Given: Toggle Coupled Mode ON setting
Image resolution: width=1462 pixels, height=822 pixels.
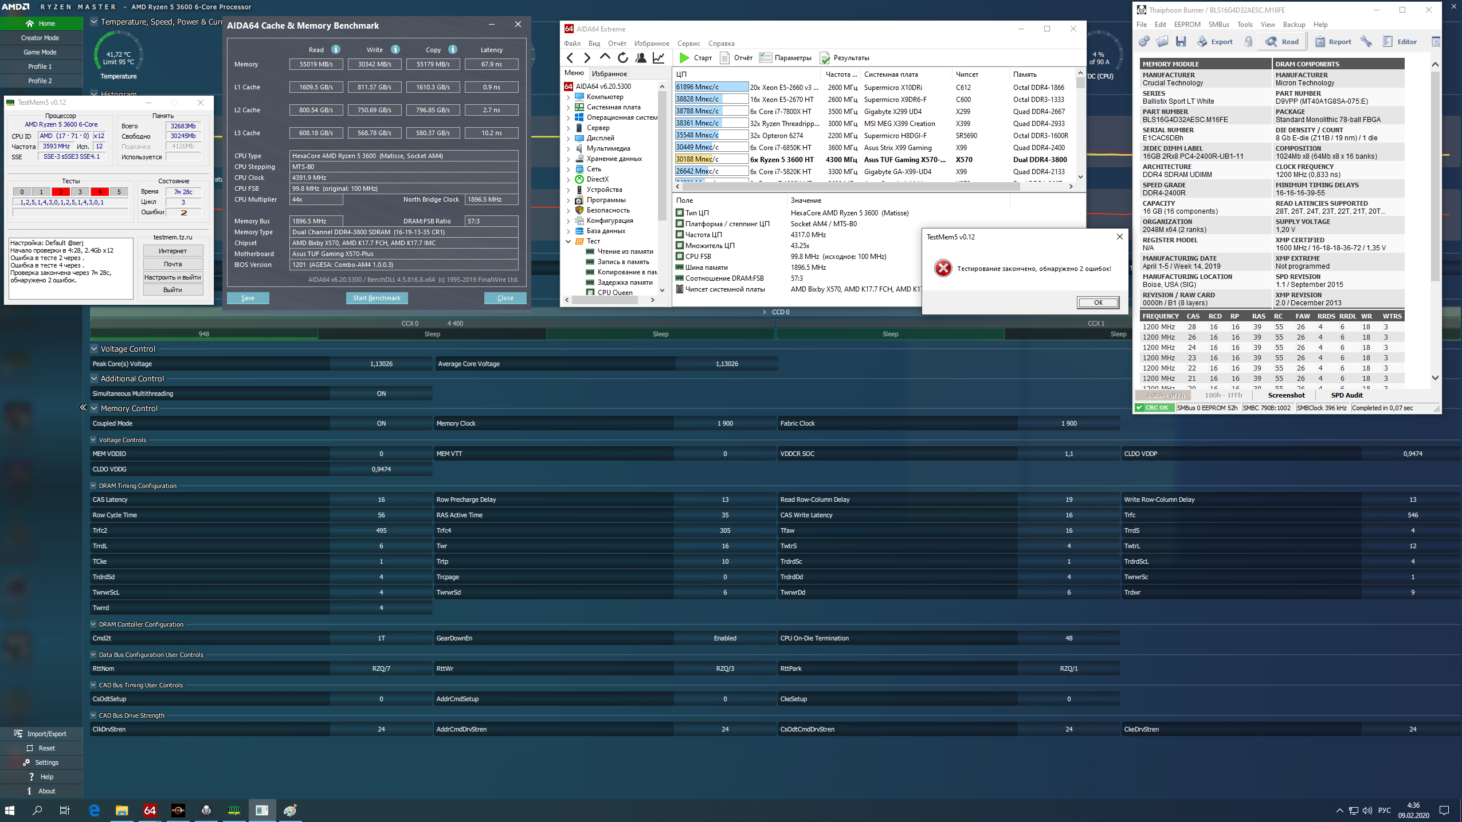Looking at the screenshot, I should click(x=381, y=423).
